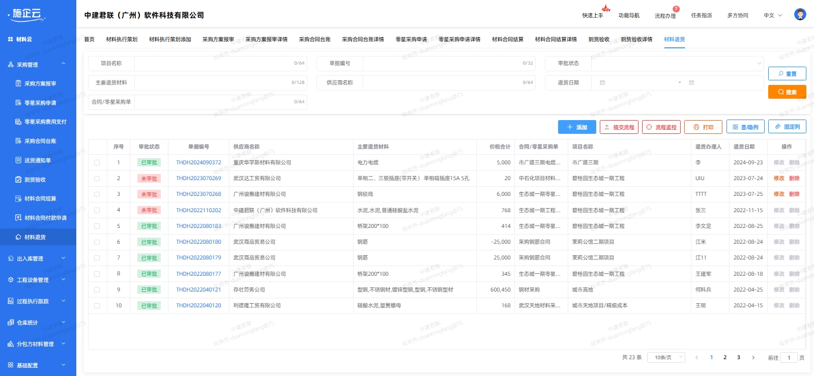Collapse the 采购管理 menu chevron
This screenshot has height=376, width=814.
[x=64, y=64]
